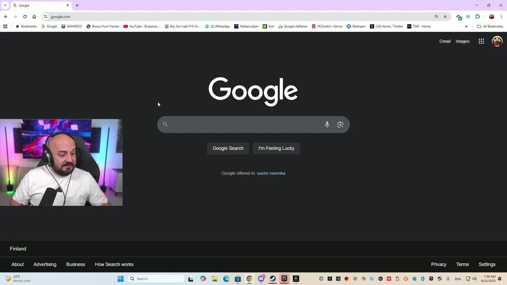Image resolution: width=507 pixels, height=285 pixels.
Task: Open Microsoft Edge from taskbar
Action: [x=226, y=279]
